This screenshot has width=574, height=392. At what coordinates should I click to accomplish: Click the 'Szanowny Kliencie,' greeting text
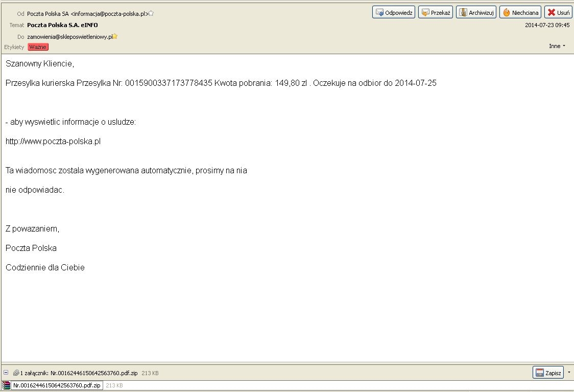click(x=40, y=64)
